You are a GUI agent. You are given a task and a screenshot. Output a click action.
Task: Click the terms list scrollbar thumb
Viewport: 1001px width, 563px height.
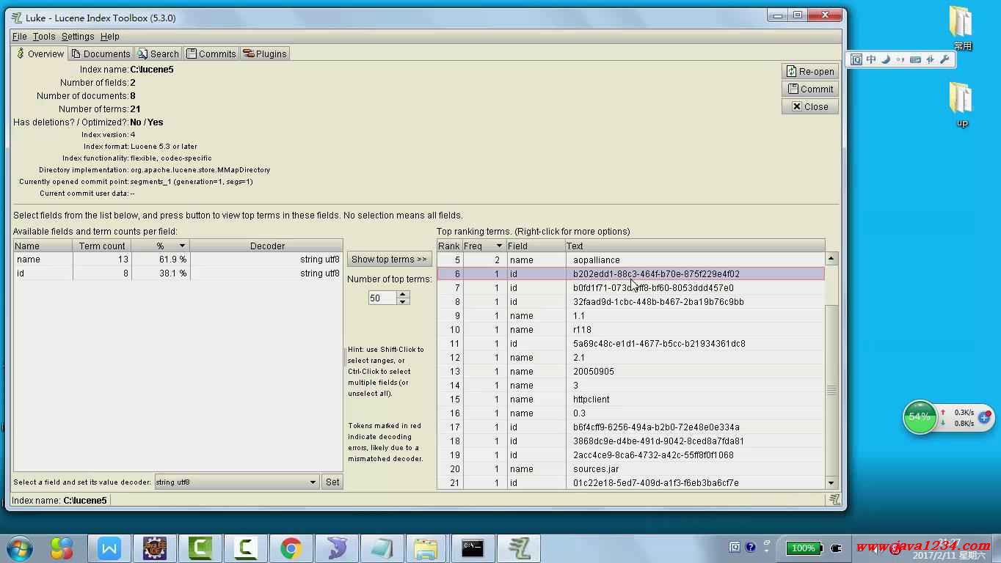(x=831, y=391)
